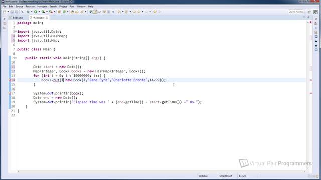Viewport: 321px width, 180px height.
Task: Open the Search dropdown arrow in the toolbar
Action: pyautogui.click(x=86, y=12)
